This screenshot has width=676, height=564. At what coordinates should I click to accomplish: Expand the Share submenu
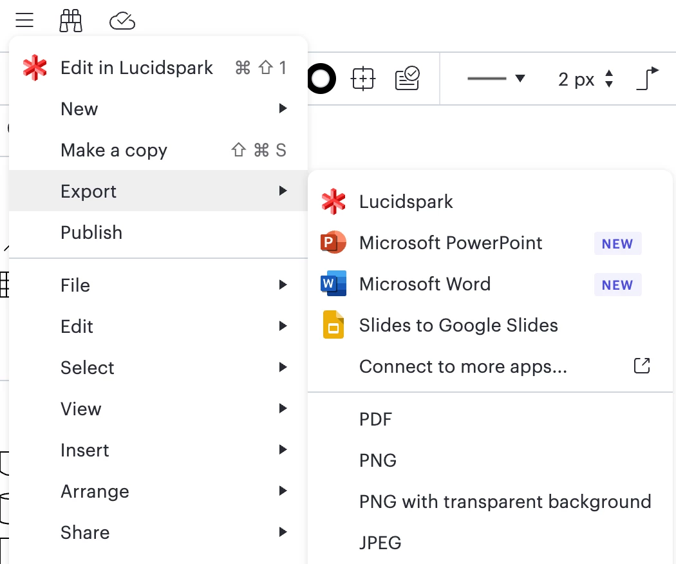pyautogui.click(x=158, y=532)
